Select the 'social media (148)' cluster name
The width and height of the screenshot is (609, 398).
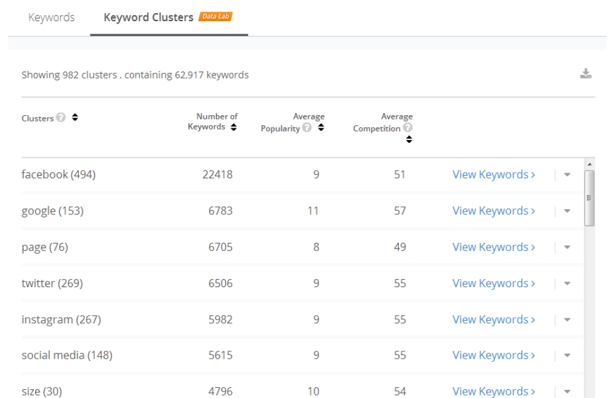[x=67, y=356]
